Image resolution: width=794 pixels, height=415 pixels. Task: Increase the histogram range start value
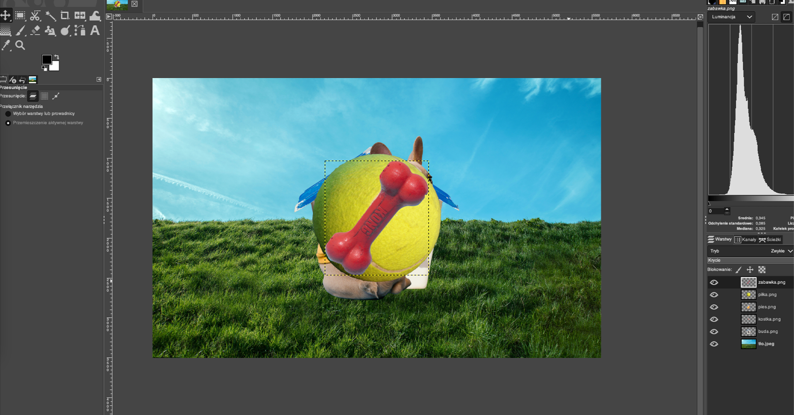pos(727,209)
